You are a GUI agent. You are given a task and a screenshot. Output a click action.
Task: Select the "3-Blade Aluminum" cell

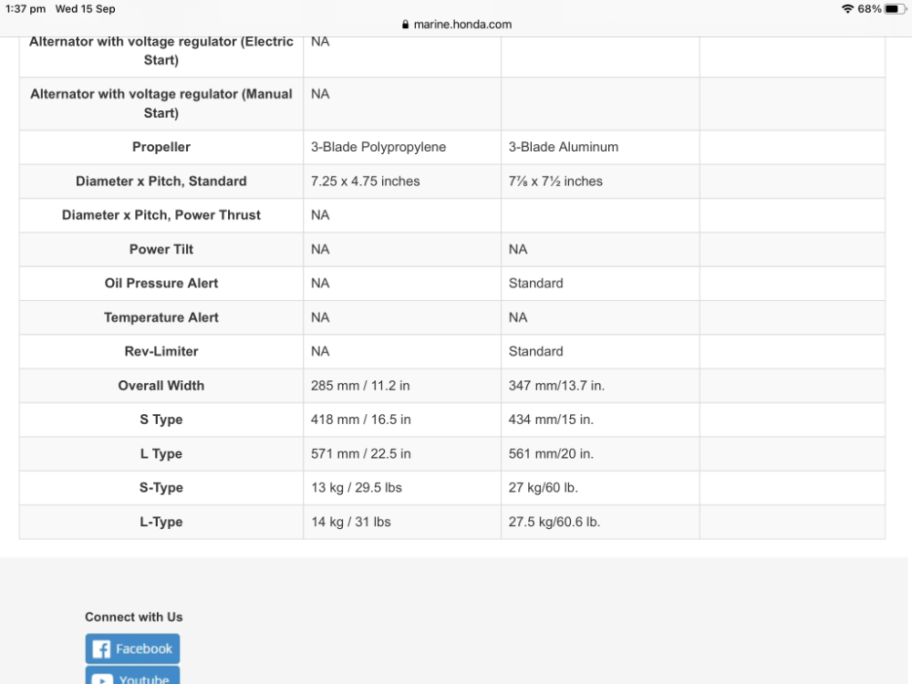(564, 147)
